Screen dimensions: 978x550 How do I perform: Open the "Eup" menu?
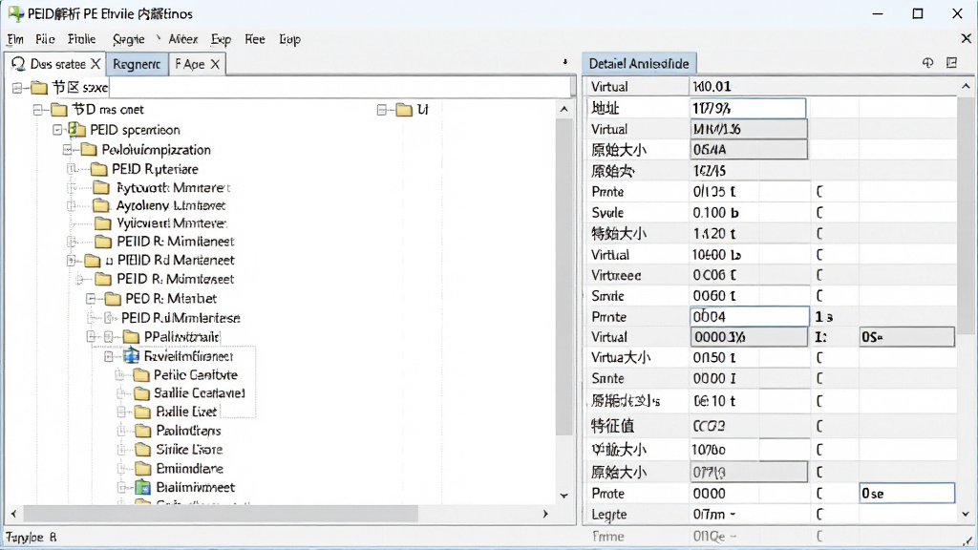pyautogui.click(x=289, y=39)
